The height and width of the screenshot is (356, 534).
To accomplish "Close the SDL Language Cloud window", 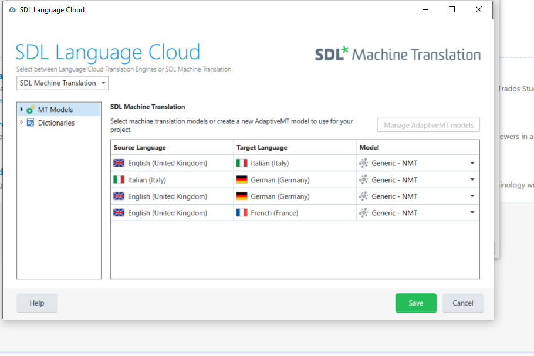I will (x=478, y=9).
